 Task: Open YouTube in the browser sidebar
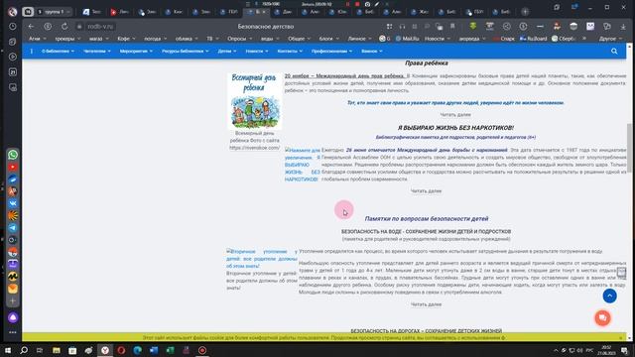pyautogui.click(x=13, y=167)
